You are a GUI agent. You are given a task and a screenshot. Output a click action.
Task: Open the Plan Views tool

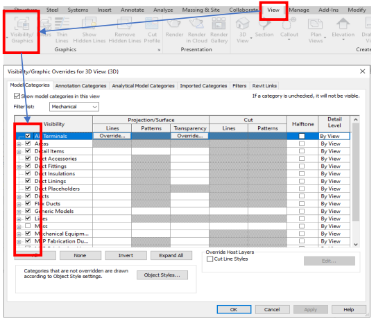point(316,31)
